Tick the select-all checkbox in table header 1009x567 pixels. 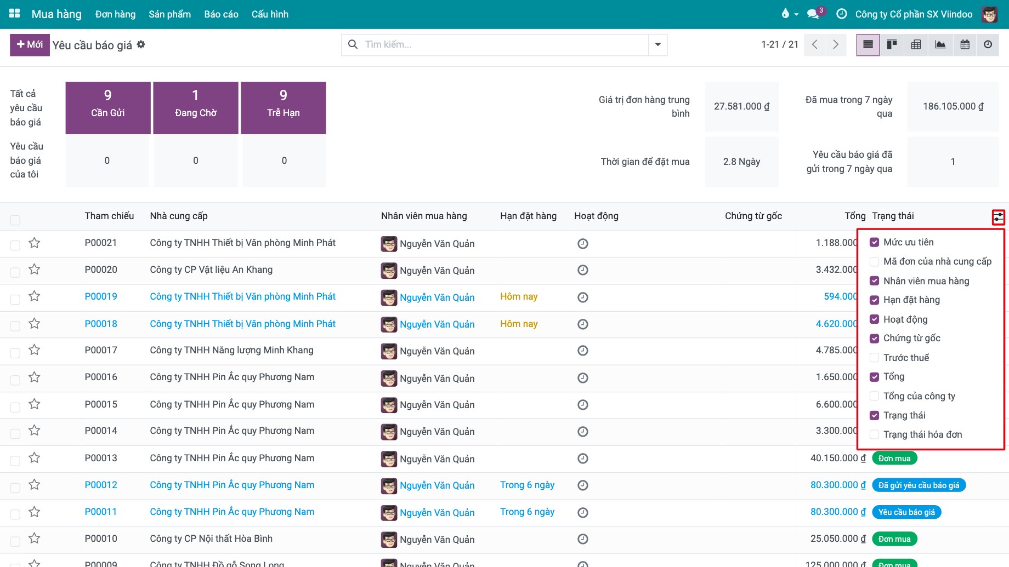point(15,220)
